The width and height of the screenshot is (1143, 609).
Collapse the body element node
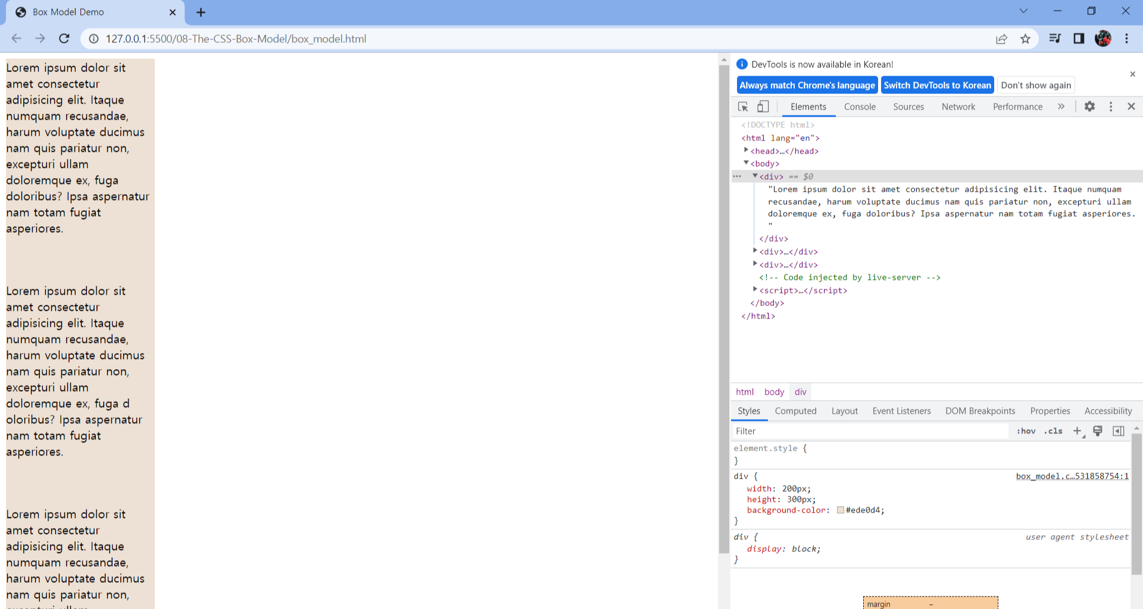pyautogui.click(x=746, y=163)
